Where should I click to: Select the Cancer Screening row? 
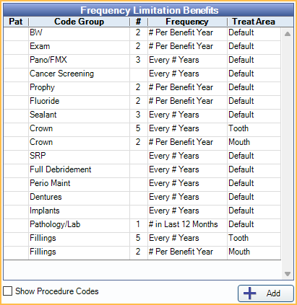click(x=142, y=74)
